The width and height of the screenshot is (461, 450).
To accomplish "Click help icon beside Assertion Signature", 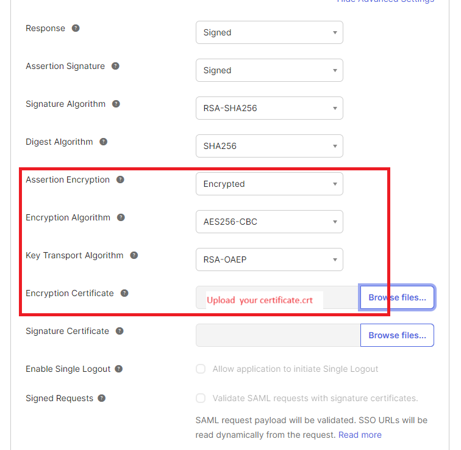I will (115, 66).
